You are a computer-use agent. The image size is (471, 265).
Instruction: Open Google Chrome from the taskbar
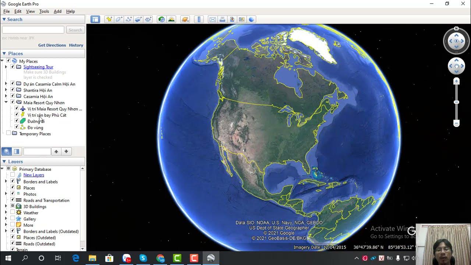(160, 258)
